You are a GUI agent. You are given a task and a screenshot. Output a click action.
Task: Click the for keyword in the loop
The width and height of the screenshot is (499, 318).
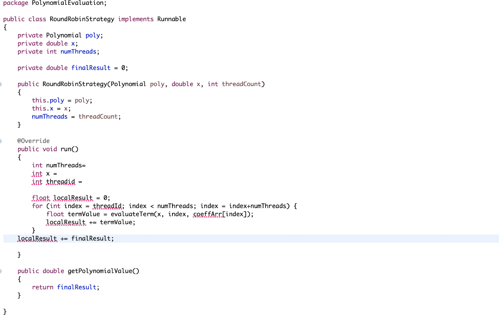38,206
